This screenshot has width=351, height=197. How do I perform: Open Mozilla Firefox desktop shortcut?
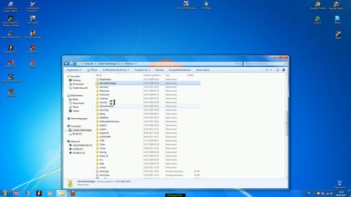point(336,5)
